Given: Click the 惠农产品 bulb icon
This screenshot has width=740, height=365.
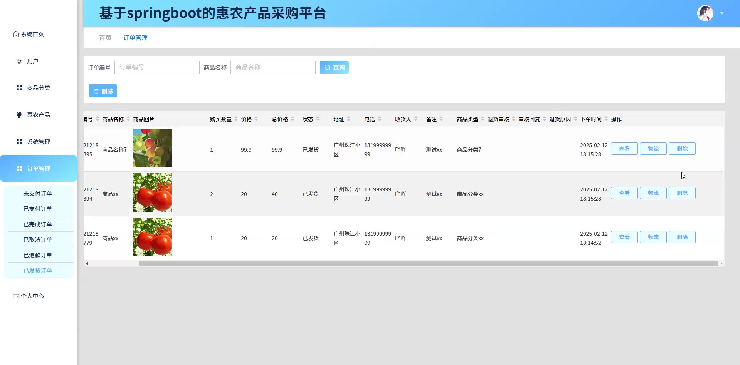Looking at the screenshot, I should click(x=19, y=115).
